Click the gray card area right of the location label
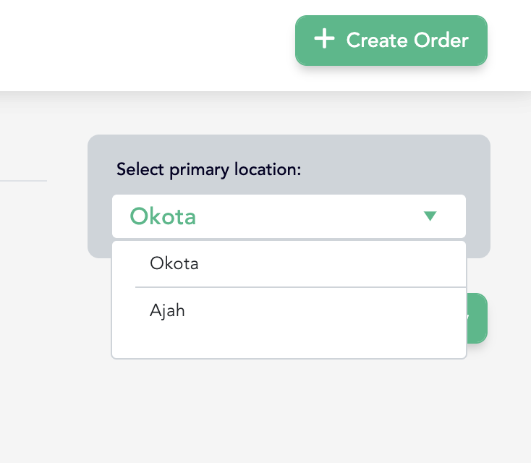The height and width of the screenshot is (463, 531). click(391, 169)
